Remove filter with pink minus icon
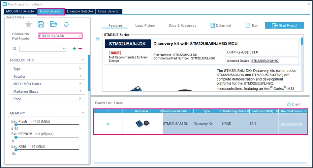313x168 pixels. point(80,49)
